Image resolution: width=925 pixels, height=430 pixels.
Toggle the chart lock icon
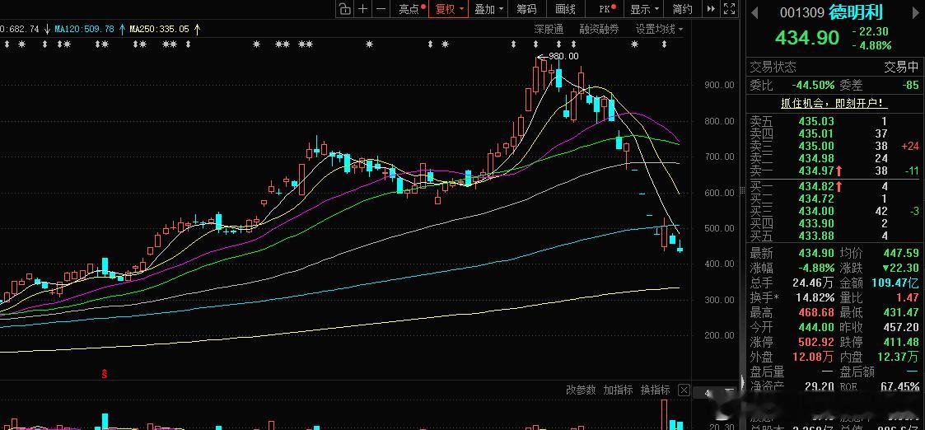(344, 9)
